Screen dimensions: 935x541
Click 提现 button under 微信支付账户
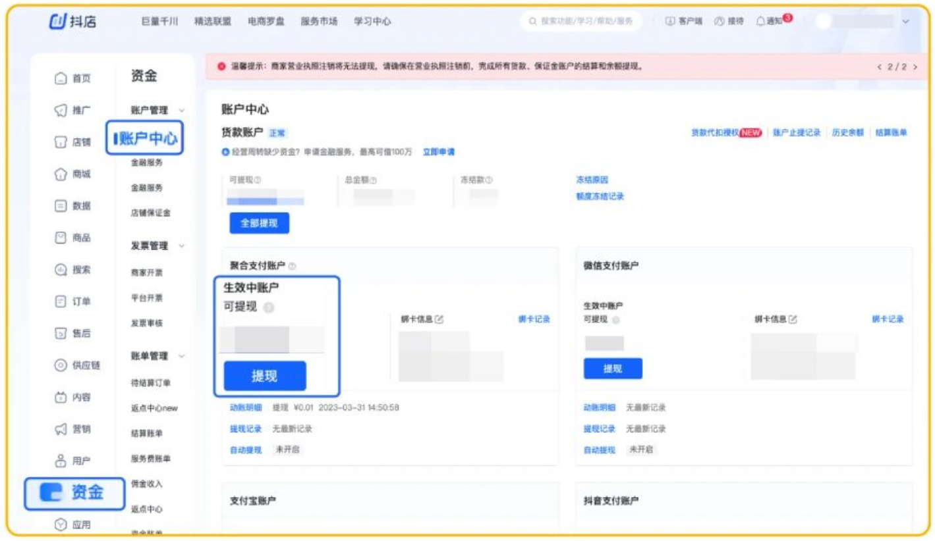(612, 369)
